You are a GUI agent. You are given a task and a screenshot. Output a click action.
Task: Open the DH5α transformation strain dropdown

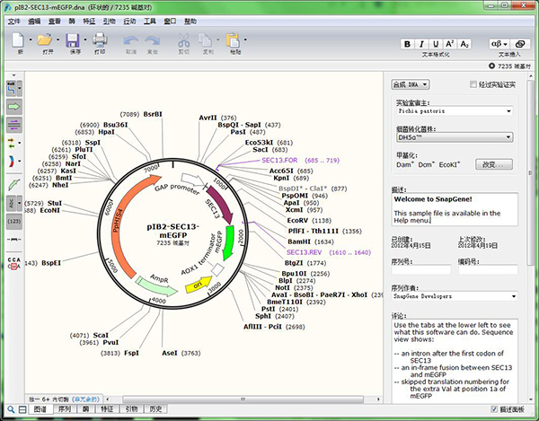click(x=455, y=137)
